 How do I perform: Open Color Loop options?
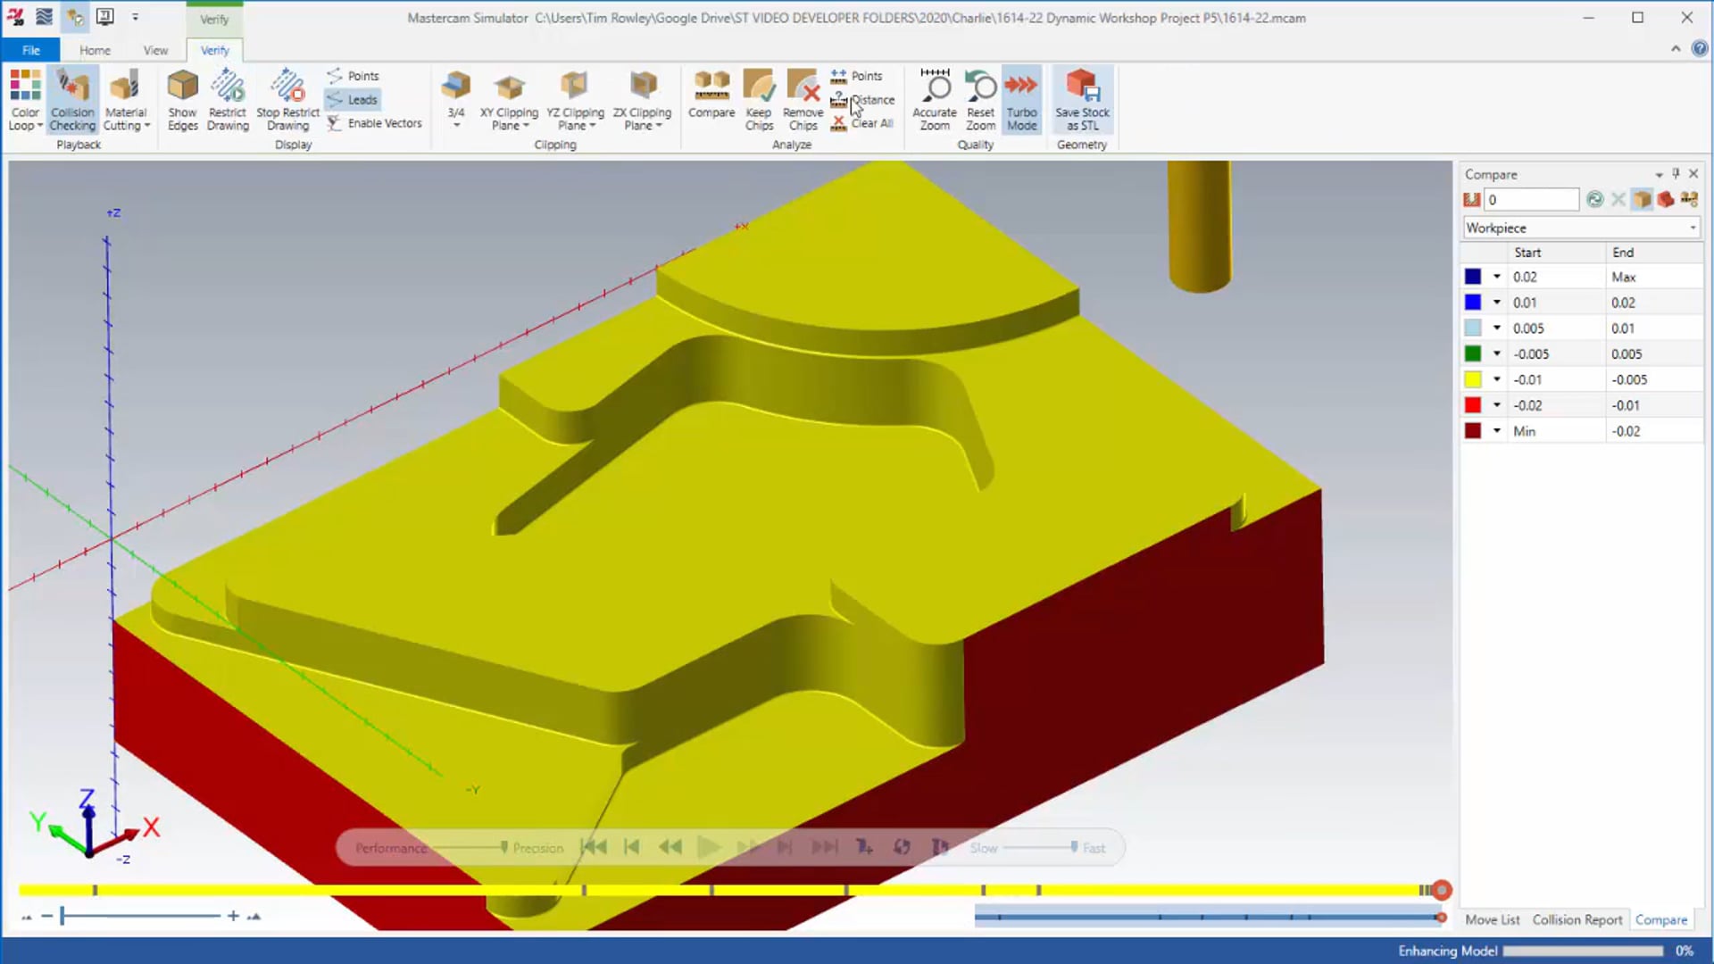(x=25, y=100)
